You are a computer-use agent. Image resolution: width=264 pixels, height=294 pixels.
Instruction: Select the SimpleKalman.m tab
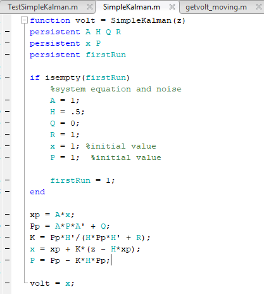(132, 7)
